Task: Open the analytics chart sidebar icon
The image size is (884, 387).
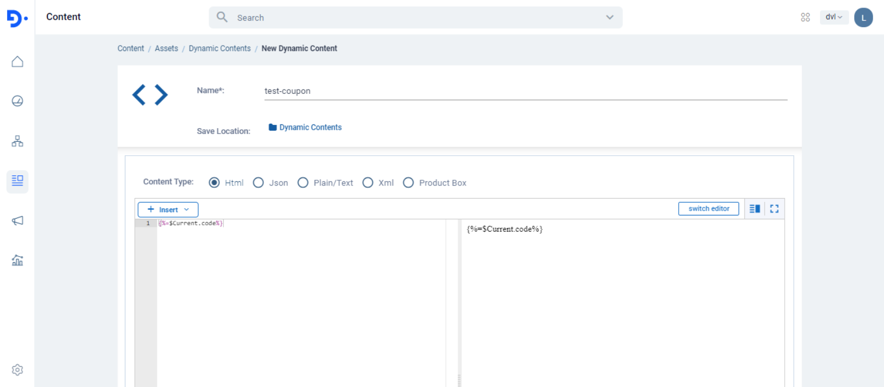Action: [17, 261]
